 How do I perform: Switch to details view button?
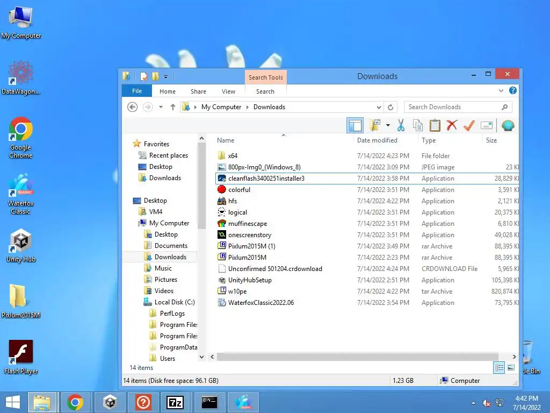499,368
